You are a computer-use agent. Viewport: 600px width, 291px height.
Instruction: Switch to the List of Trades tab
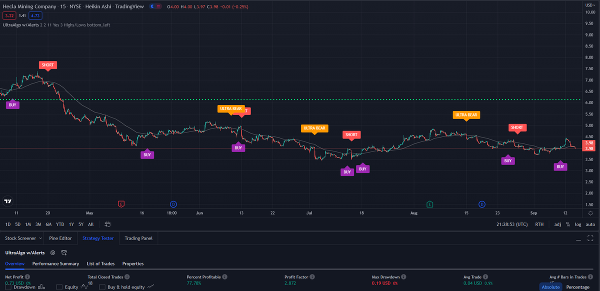(x=100, y=263)
